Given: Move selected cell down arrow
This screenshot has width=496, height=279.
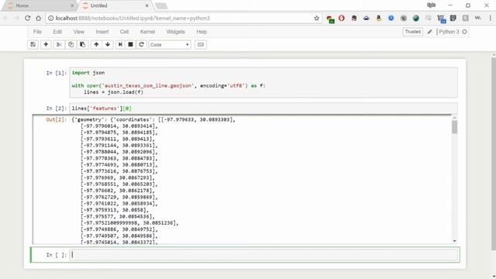Looking at the screenshot, I should [108, 45].
